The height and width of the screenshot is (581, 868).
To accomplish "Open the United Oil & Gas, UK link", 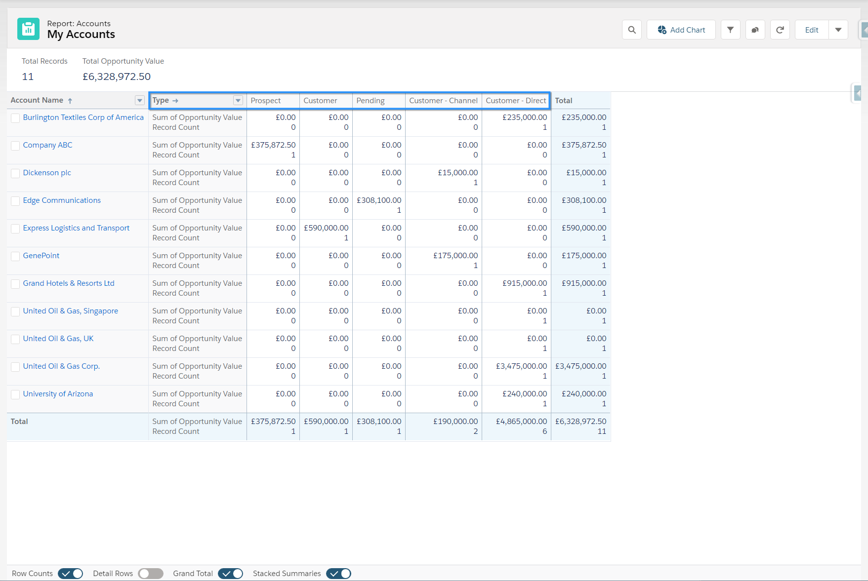I will pyautogui.click(x=58, y=339).
